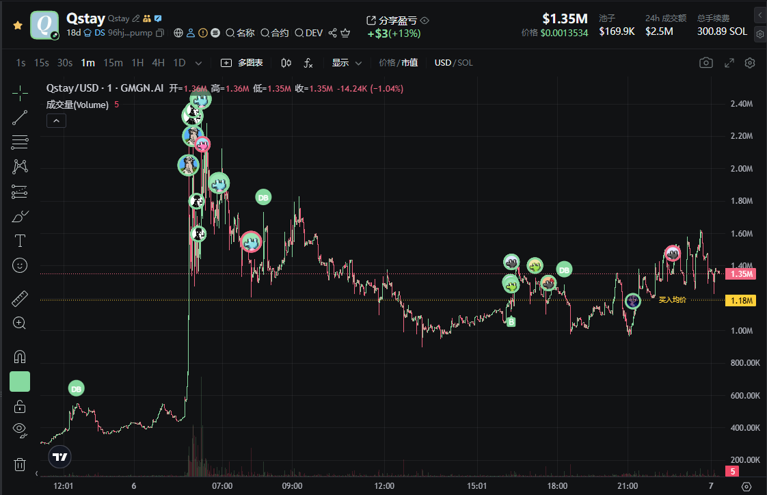767x495 pixels.
Task: Remove drawings with trash icon
Action: tap(20, 464)
